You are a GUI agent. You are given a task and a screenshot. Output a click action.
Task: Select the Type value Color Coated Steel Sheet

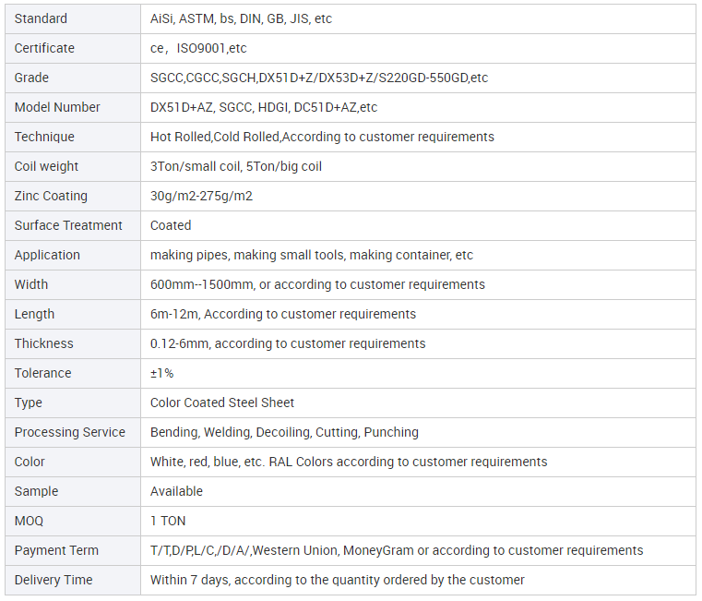click(222, 403)
